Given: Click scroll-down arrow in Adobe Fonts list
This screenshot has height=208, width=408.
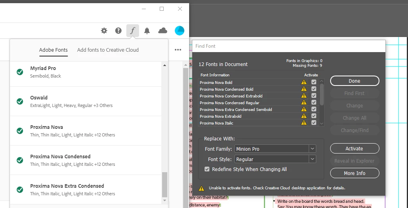Looking at the screenshot, I should pyautogui.click(x=164, y=200).
